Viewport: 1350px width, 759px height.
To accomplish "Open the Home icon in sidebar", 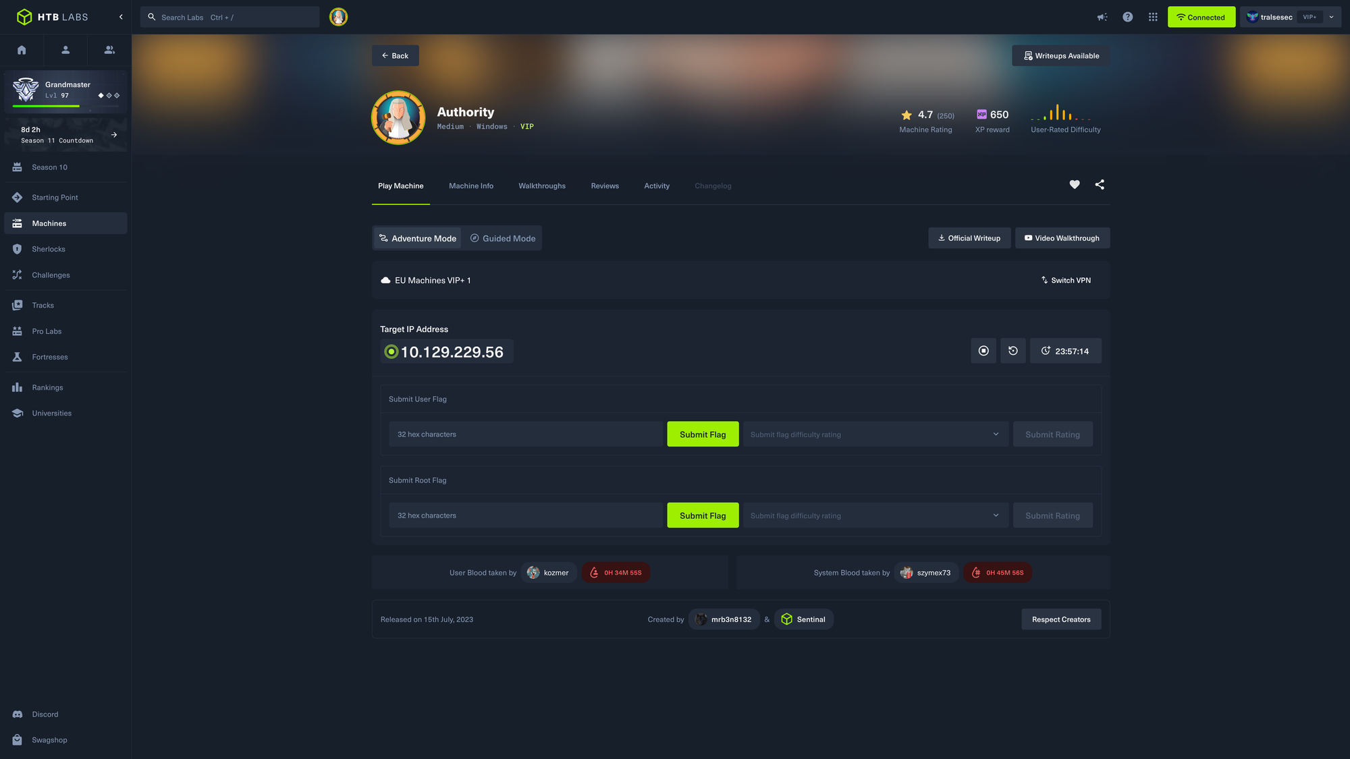I will [22, 50].
